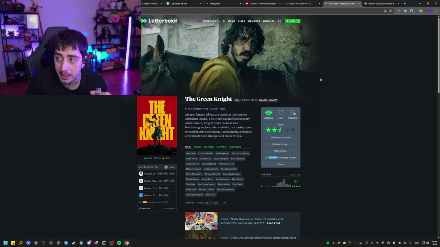The height and width of the screenshot is (247, 440).
Task: Set rating using the star rating control
Action: [280, 130]
